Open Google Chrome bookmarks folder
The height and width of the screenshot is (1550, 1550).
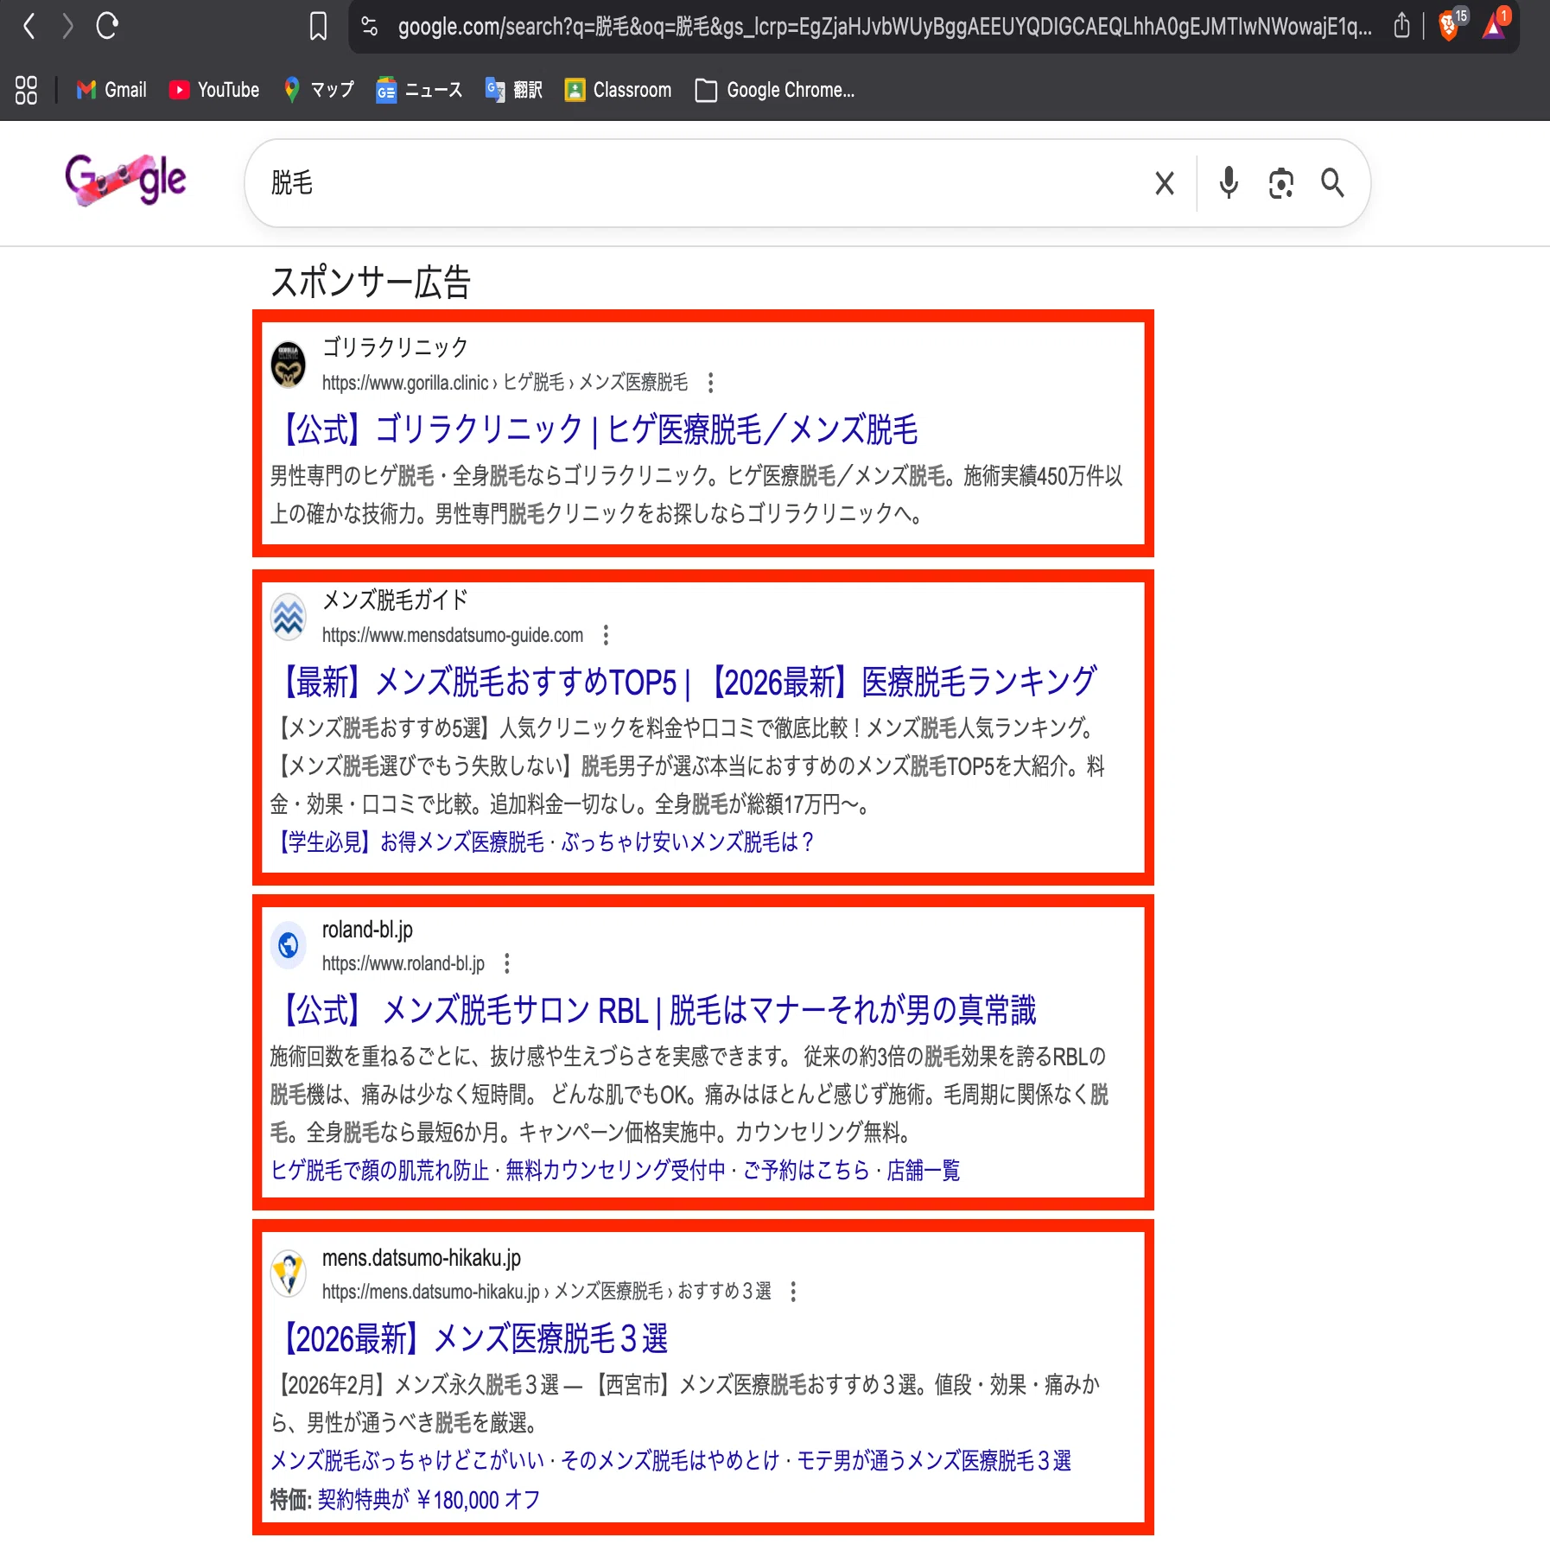point(775,90)
